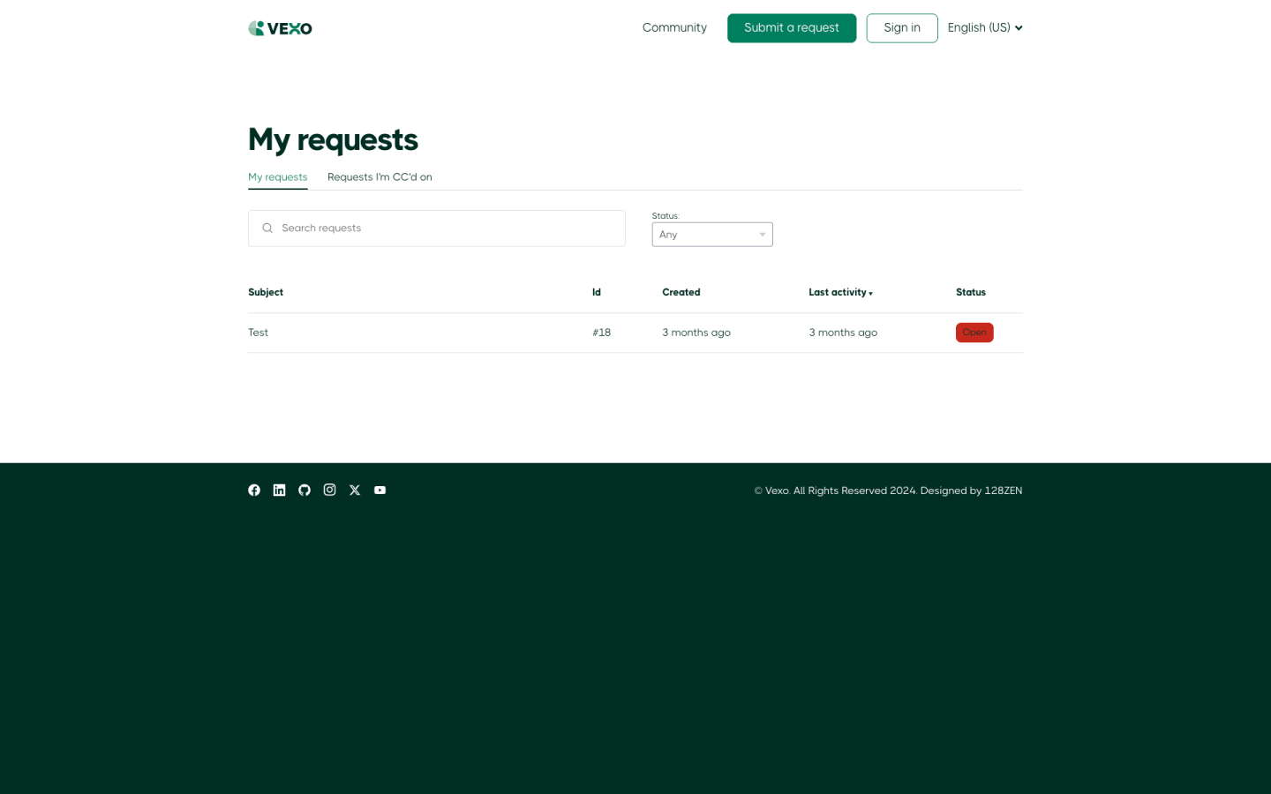The height and width of the screenshot is (794, 1271).
Task: Go to Community page
Action: point(674,28)
